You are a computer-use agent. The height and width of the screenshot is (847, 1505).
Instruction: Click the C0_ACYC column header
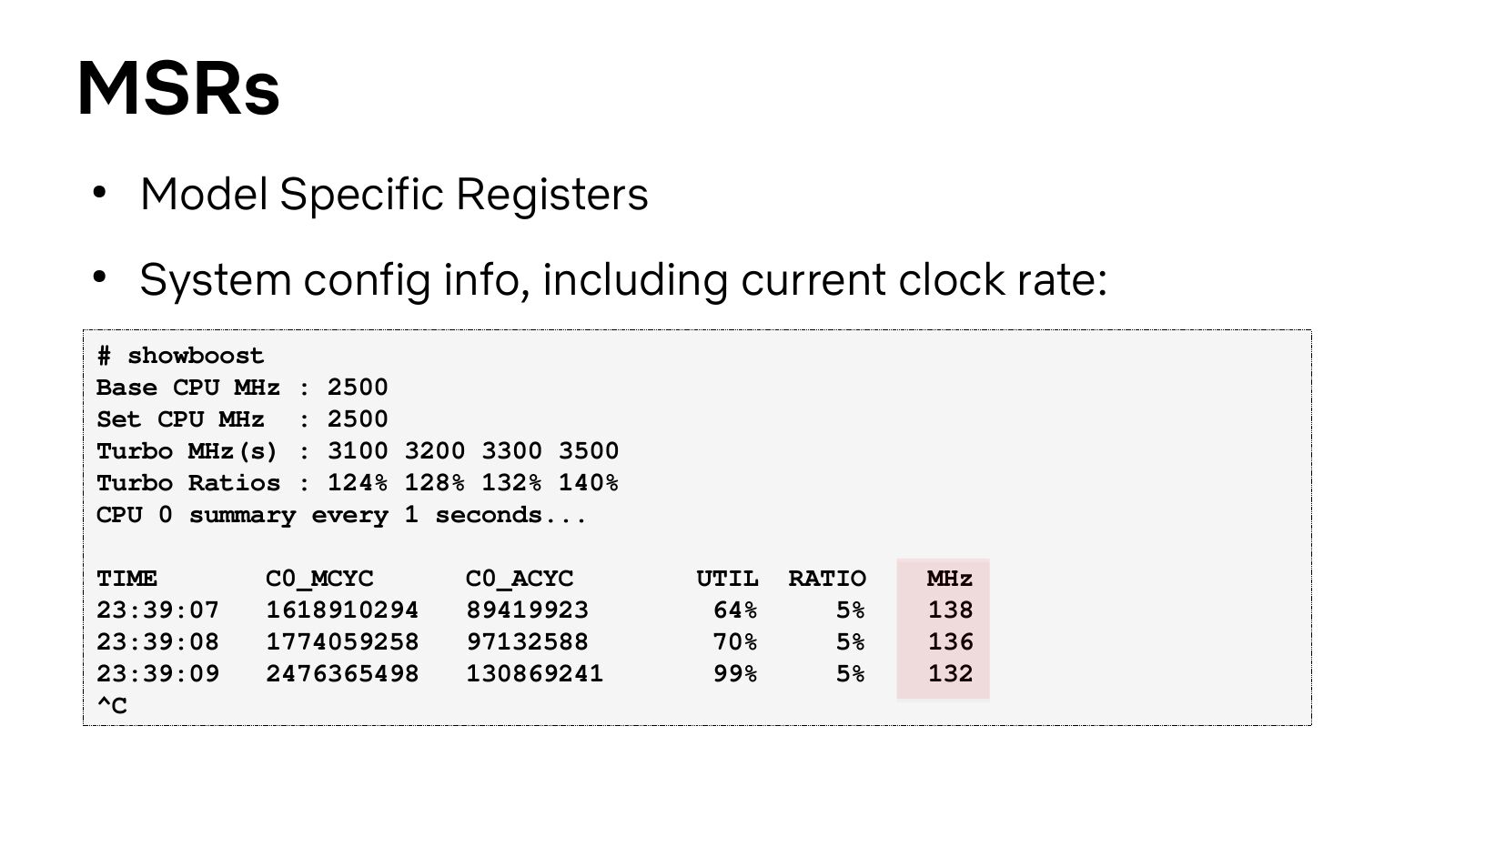[520, 579]
